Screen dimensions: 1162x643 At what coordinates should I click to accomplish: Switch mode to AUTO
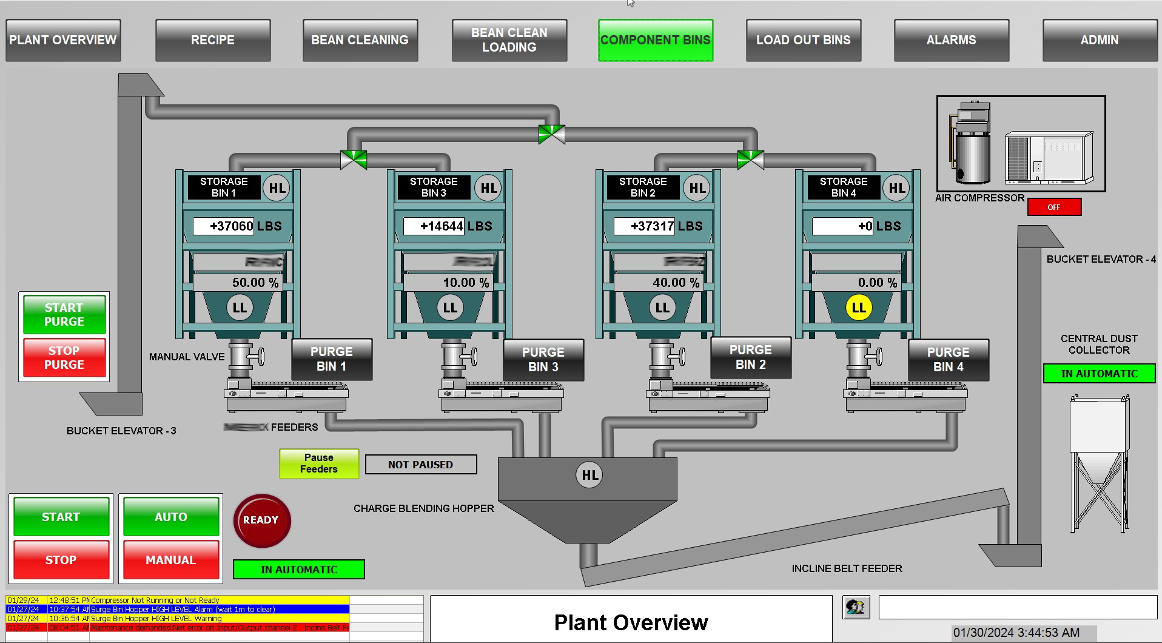point(170,517)
